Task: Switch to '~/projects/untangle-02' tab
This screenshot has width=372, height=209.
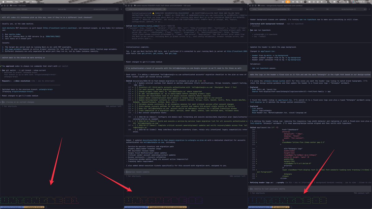Action: tap(225, 9)
